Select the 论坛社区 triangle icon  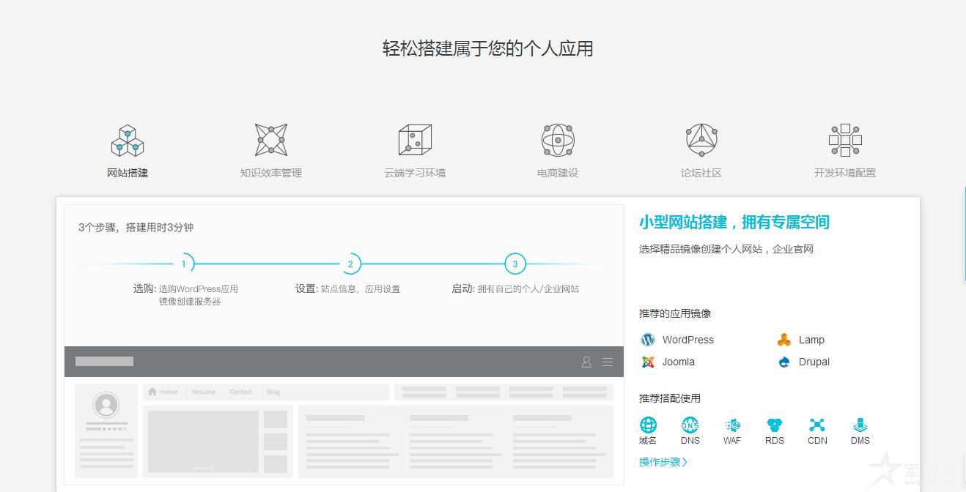point(701,140)
